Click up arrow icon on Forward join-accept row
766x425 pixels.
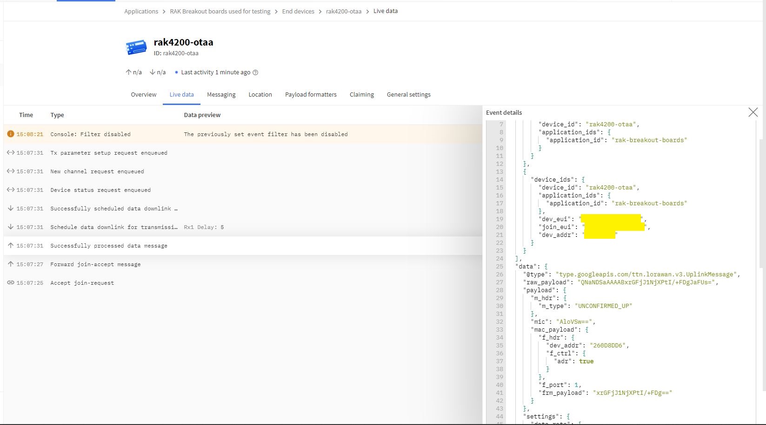tap(10, 264)
